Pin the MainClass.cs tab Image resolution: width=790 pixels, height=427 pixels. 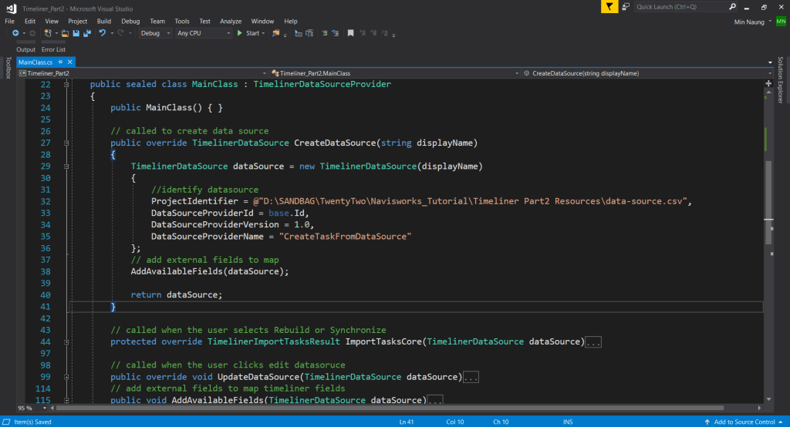click(x=60, y=62)
